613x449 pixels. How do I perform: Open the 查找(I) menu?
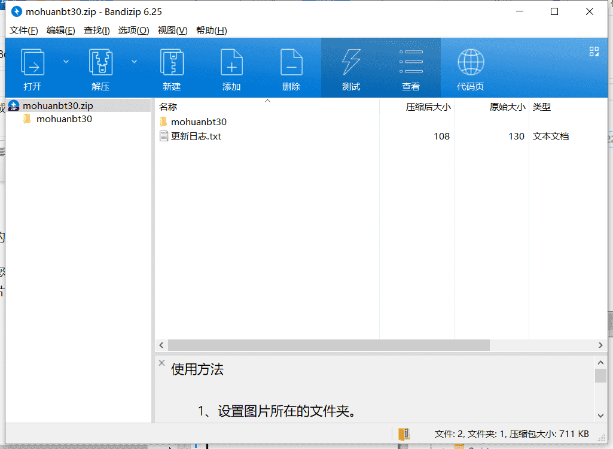[96, 31]
